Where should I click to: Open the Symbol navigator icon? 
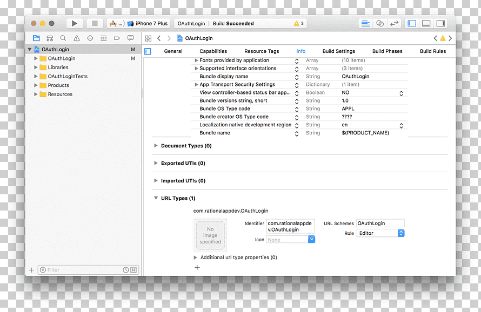(x=50, y=38)
